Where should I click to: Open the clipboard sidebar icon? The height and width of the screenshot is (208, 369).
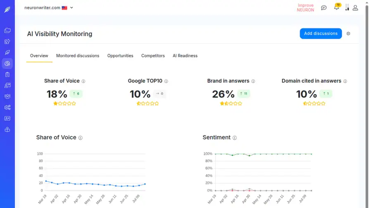pos(7,75)
